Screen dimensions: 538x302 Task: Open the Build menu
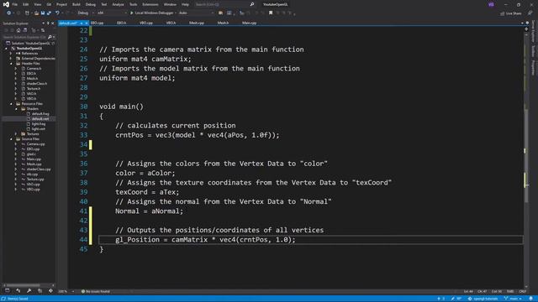coord(76,4)
